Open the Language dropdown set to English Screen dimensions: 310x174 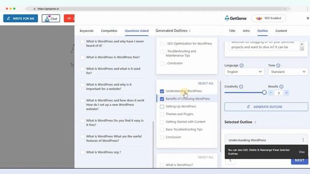244,72
